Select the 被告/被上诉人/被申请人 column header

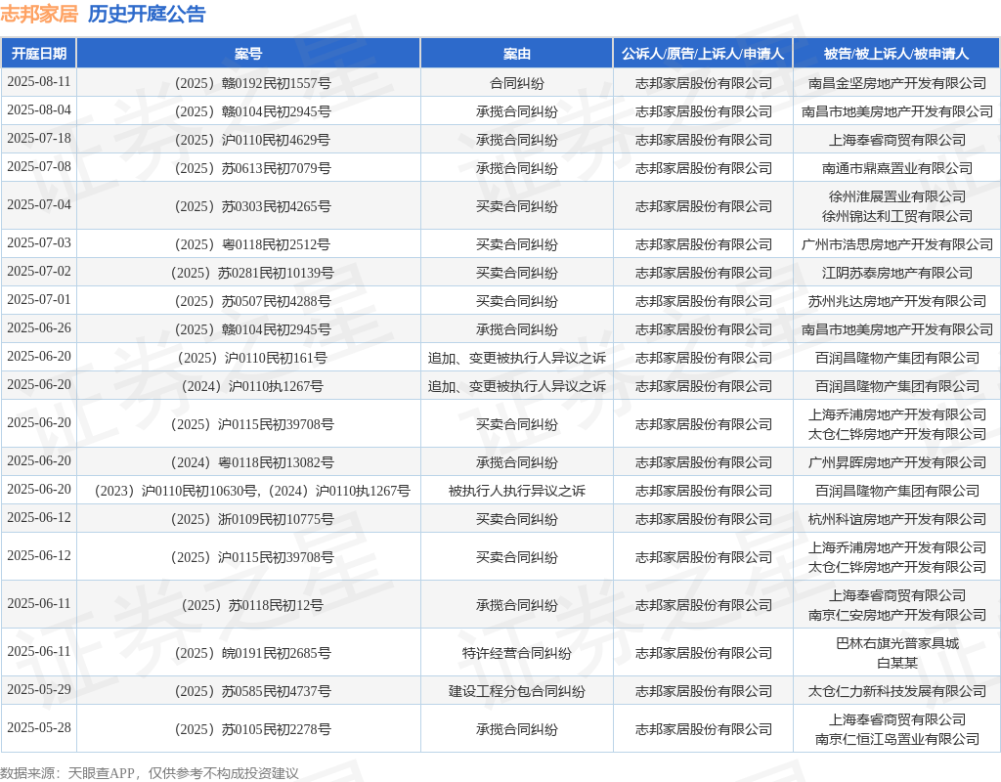tap(896, 54)
